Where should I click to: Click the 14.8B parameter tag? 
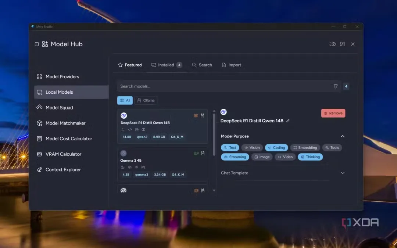[x=127, y=137]
